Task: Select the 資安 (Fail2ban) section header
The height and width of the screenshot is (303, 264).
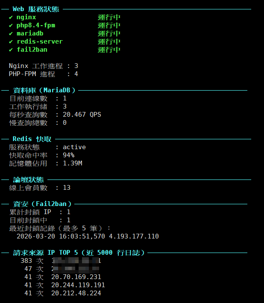Action: 42,204
